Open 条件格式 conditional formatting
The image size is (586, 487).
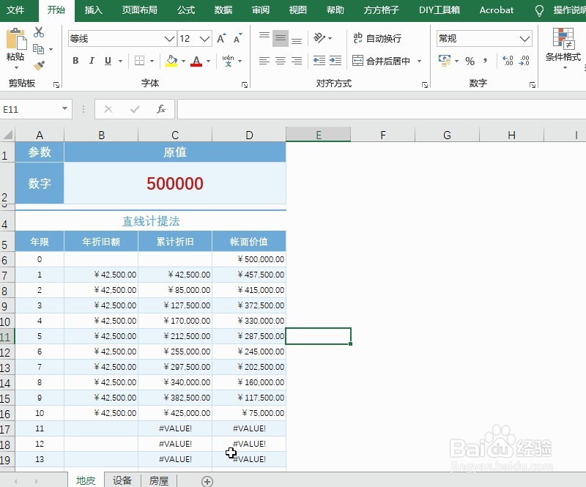563,48
